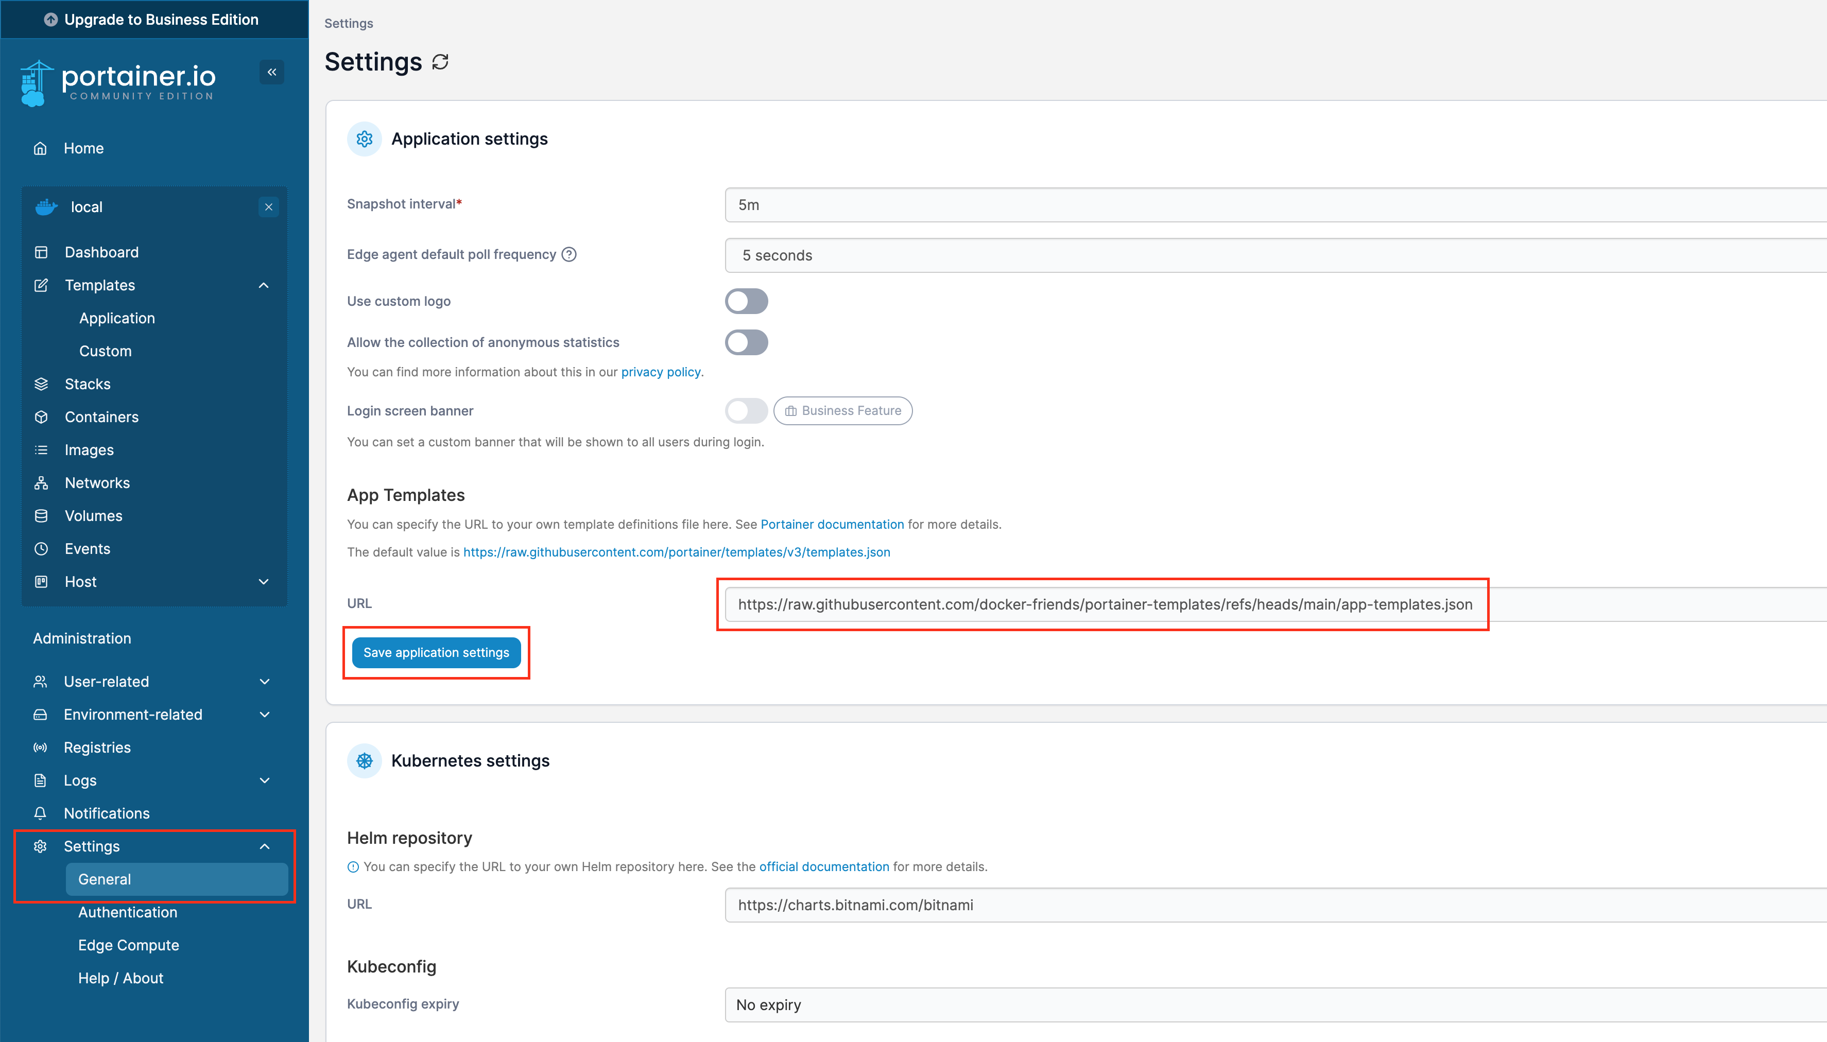Click the Upgrade to Business Edition arrow icon
This screenshot has width=1827, height=1042.
click(51, 20)
